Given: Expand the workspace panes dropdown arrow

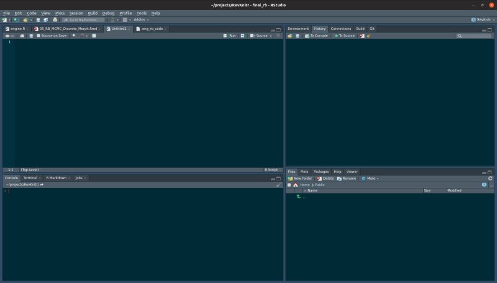Looking at the screenshot, I should (x=130, y=20).
